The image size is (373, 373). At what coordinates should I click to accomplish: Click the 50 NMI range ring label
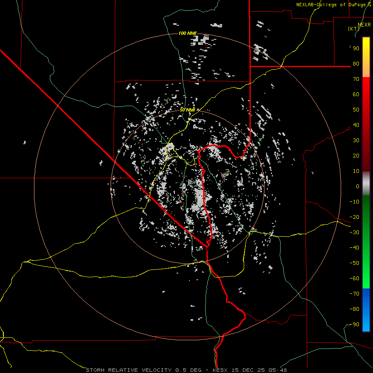(187, 110)
